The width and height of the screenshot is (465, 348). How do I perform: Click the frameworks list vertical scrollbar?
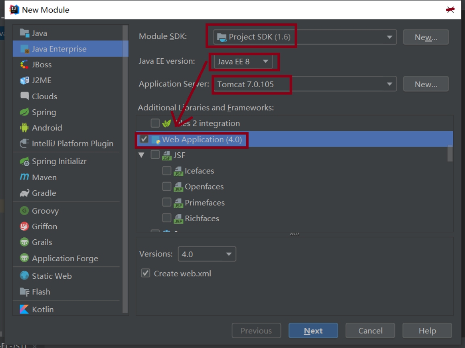(x=450, y=154)
